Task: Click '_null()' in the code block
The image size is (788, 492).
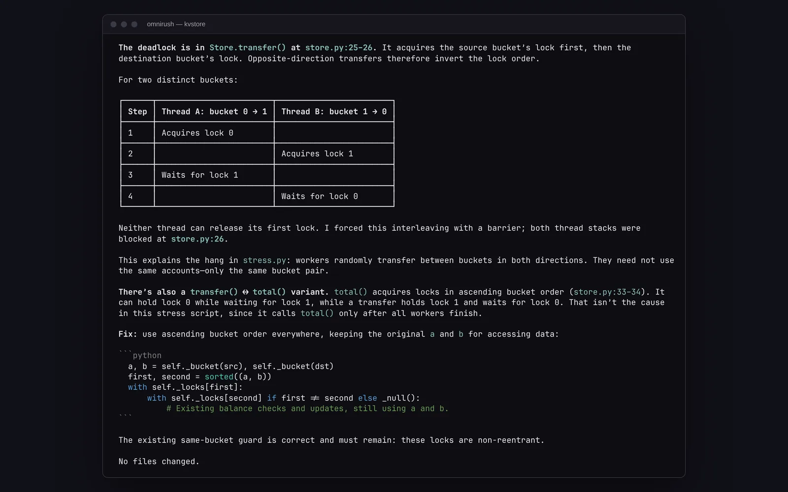Action: pyautogui.click(x=399, y=398)
